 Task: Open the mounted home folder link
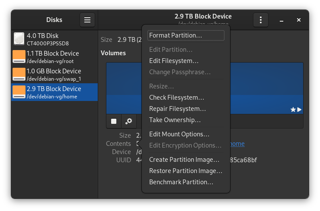click(237, 144)
